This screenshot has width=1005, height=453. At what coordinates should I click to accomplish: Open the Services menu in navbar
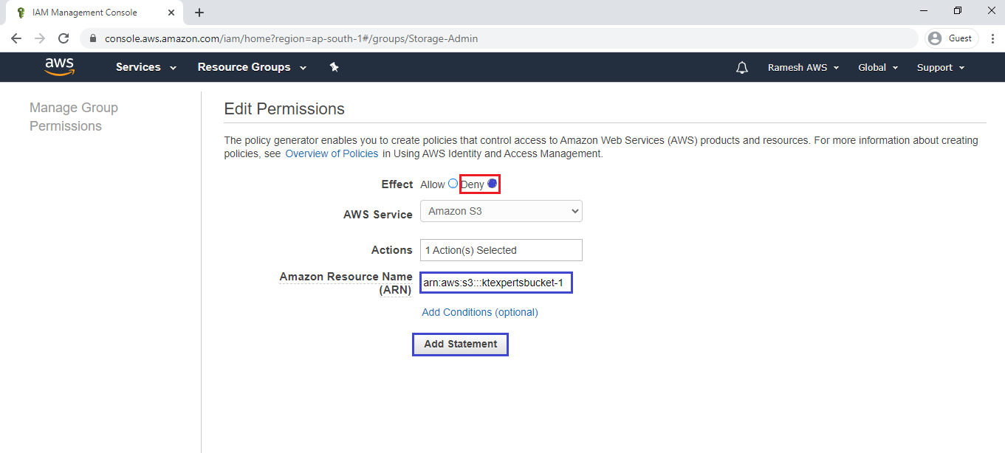(145, 67)
